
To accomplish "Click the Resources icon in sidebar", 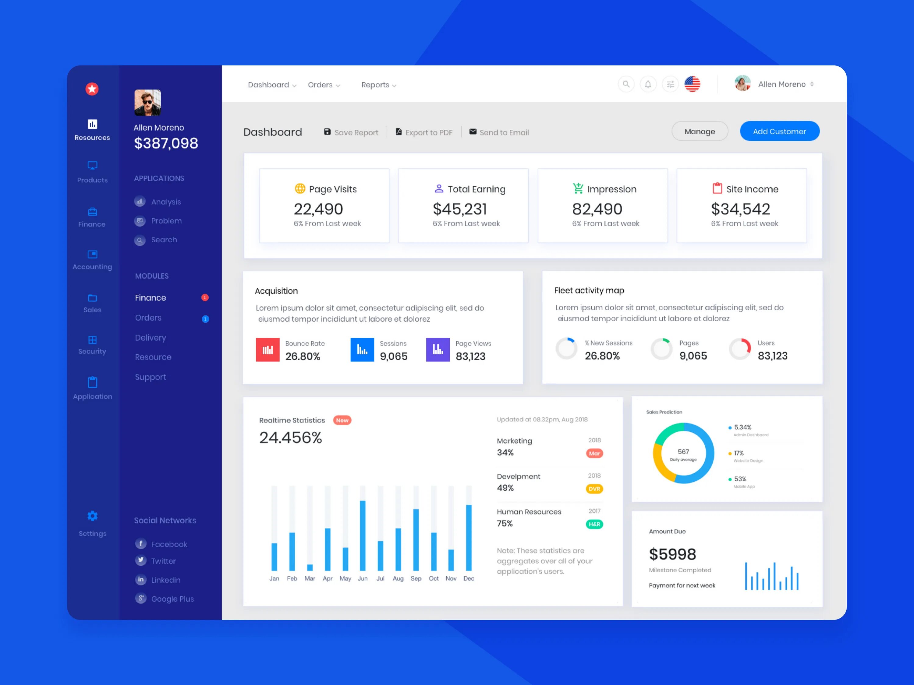I will pyautogui.click(x=92, y=124).
